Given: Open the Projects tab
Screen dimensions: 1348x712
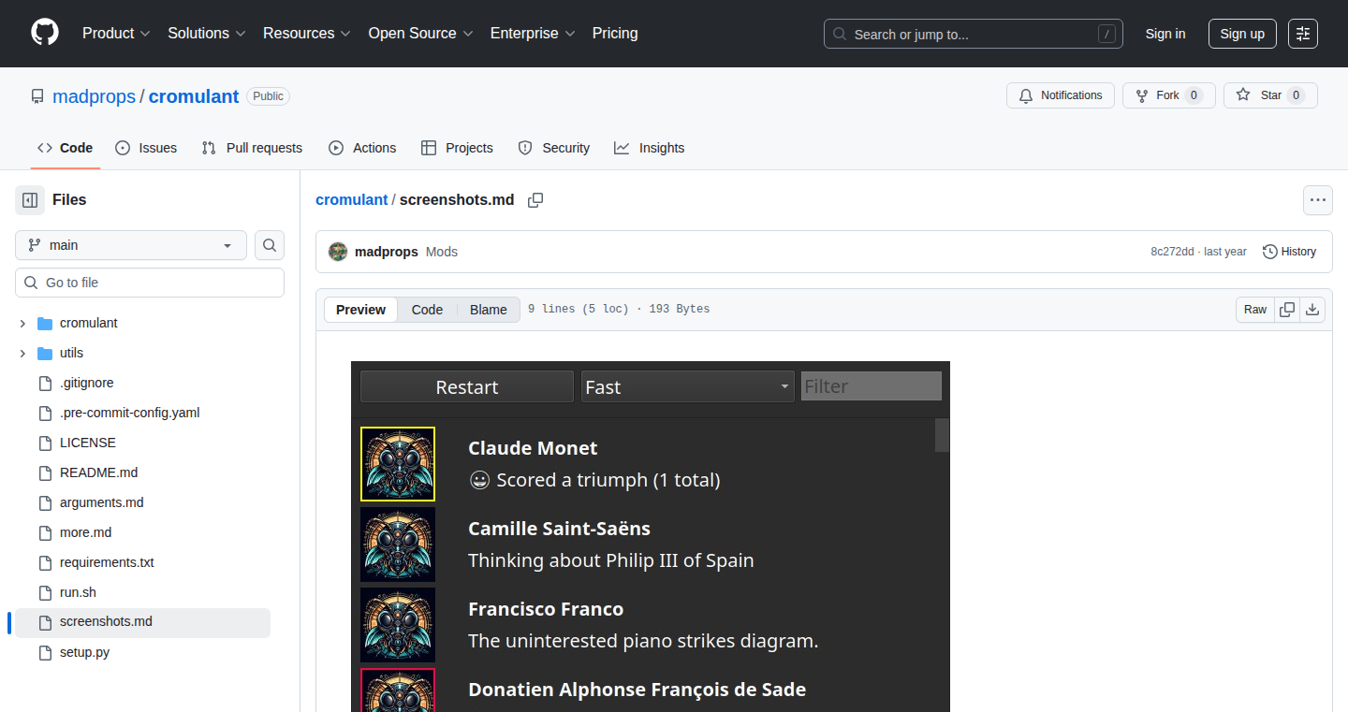Looking at the screenshot, I should click(457, 148).
